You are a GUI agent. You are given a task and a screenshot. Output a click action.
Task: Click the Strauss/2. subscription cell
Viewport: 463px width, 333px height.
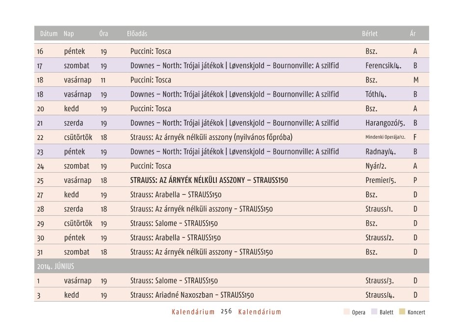[x=380, y=238]
